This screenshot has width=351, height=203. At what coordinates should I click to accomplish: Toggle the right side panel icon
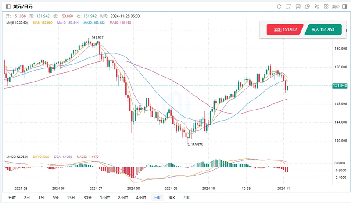click(x=345, y=7)
